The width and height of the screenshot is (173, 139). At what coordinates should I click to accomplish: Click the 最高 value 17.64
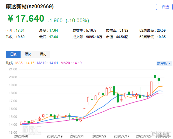53,30
